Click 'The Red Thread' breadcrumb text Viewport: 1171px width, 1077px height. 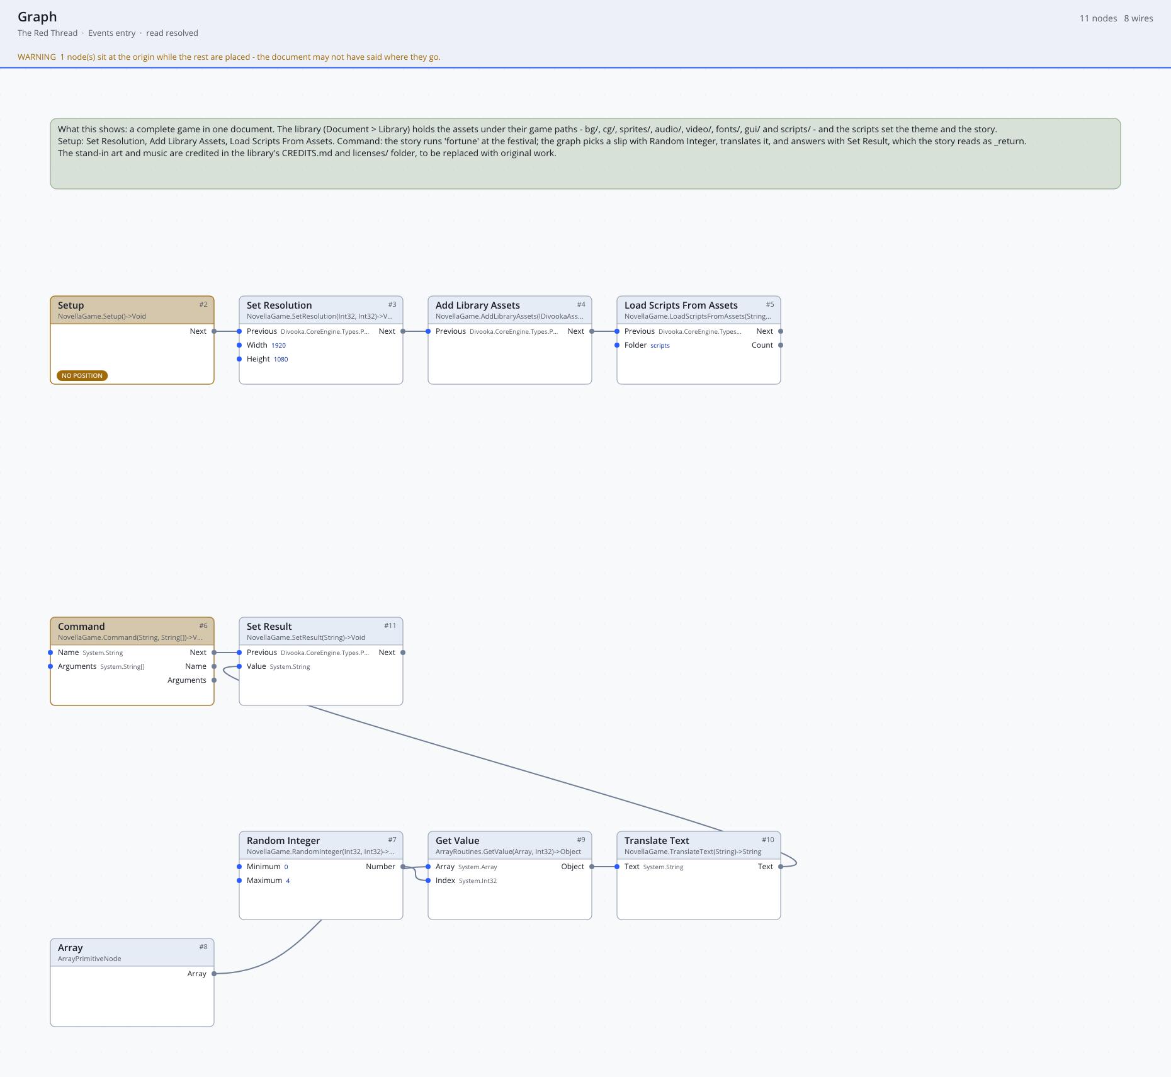pyautogui.click(x=48, y=33)
